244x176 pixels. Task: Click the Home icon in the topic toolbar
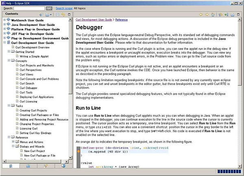pos(213,15)
